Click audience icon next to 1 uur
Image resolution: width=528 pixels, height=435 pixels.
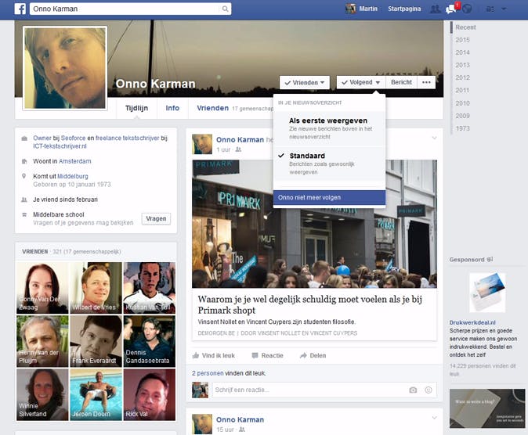[x=238, y=149]
